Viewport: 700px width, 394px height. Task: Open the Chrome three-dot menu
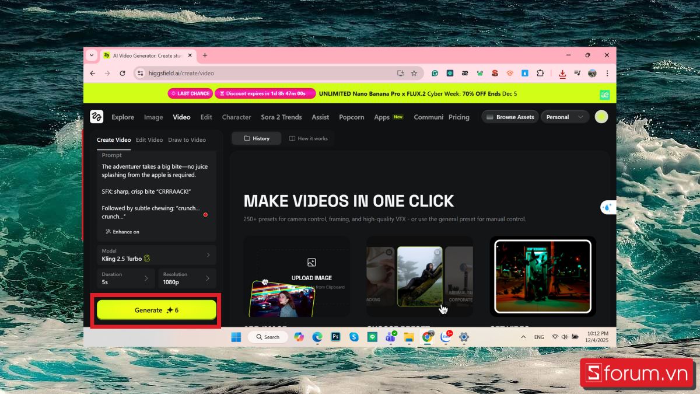click(607, 73)
